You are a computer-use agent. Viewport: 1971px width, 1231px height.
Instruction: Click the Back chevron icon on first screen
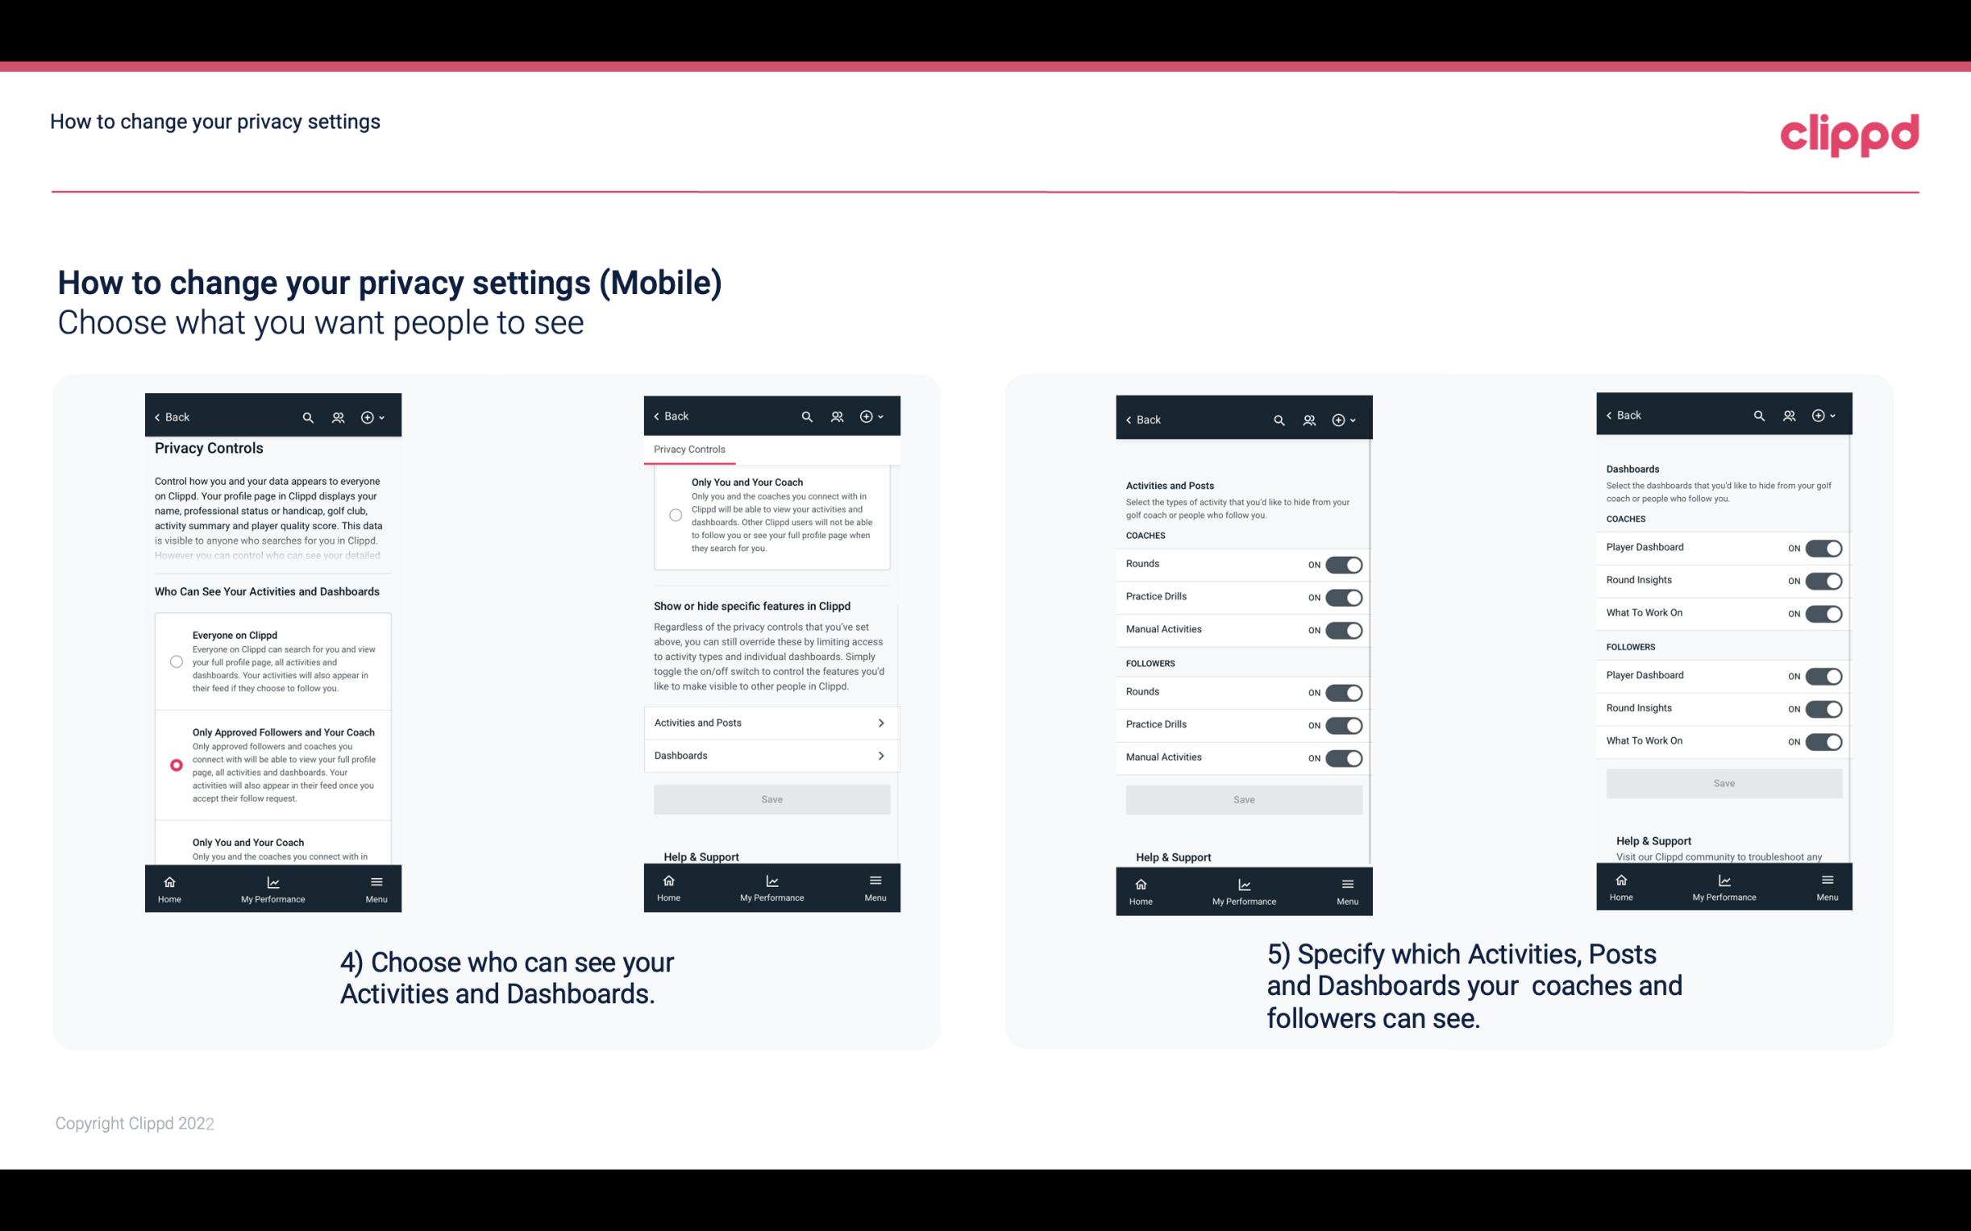pos(157,416)
